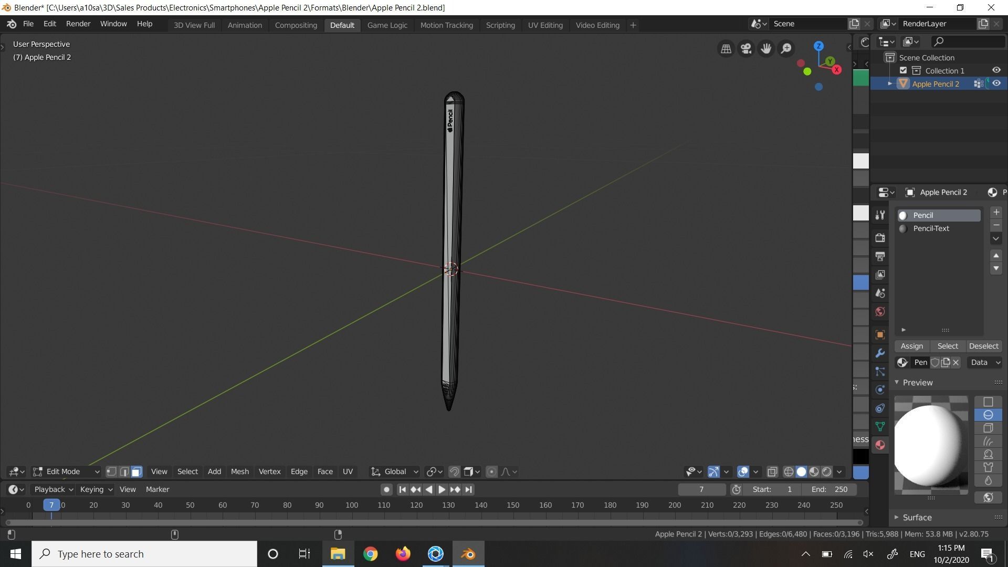Open View Layer properties tab

(x=880, y=275)
